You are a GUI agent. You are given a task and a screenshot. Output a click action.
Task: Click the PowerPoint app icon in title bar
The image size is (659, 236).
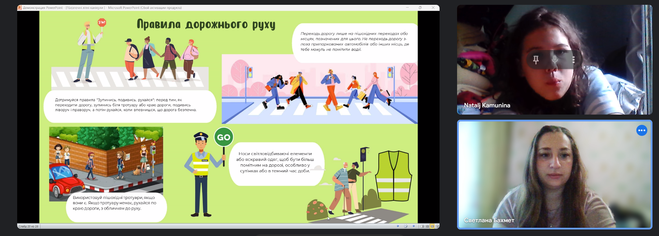click(20, 8)
